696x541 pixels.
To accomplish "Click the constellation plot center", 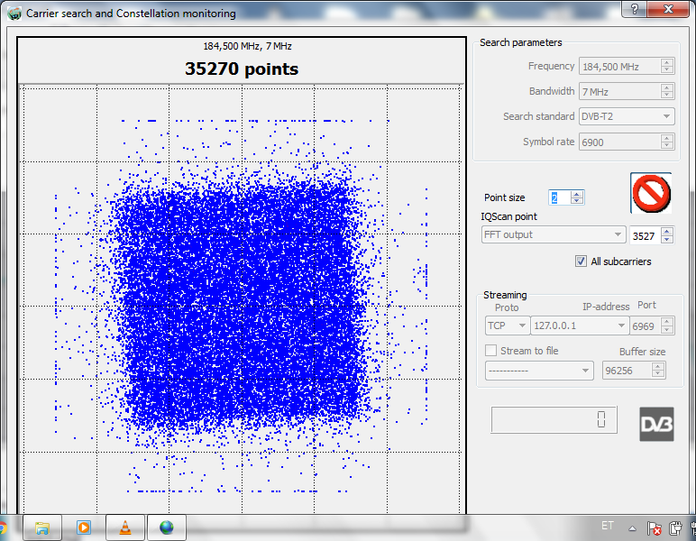I will (x=242, y=307).
